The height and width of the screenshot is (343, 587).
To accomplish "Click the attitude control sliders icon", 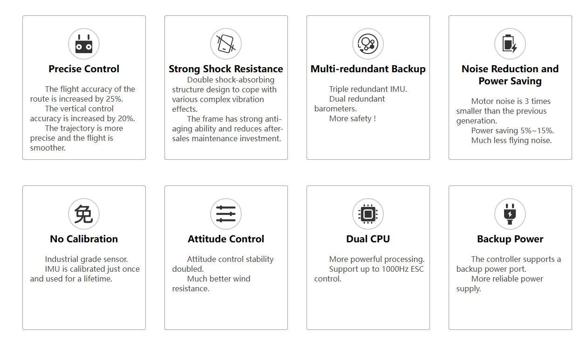I will [226, 214].
